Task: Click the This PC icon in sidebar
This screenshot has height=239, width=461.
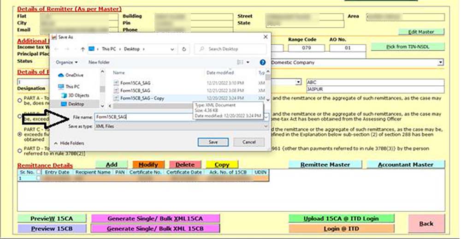Action: pyautogui.click(x=61, y=86)
